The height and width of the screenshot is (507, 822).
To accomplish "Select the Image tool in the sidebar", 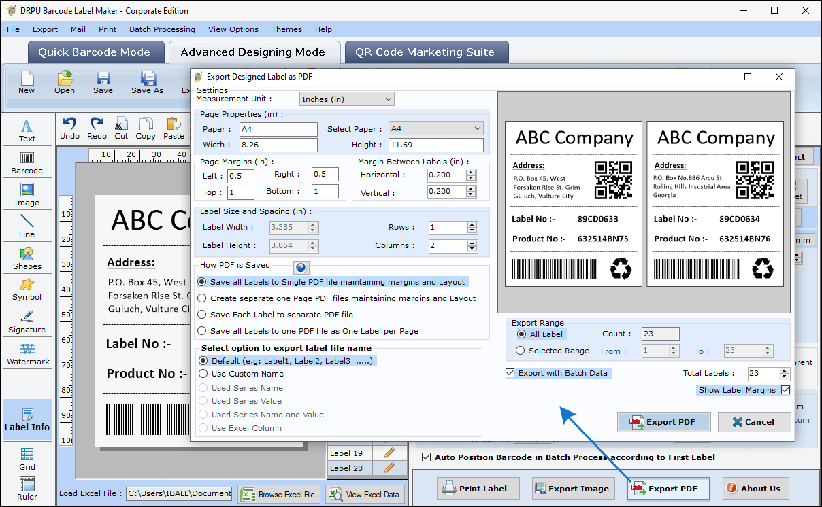I will (x=27, y=194).
